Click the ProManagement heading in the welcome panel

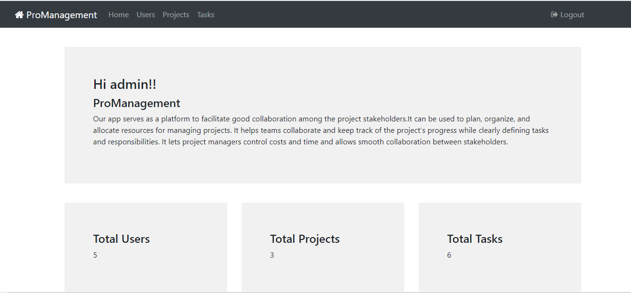click(137, 103)
